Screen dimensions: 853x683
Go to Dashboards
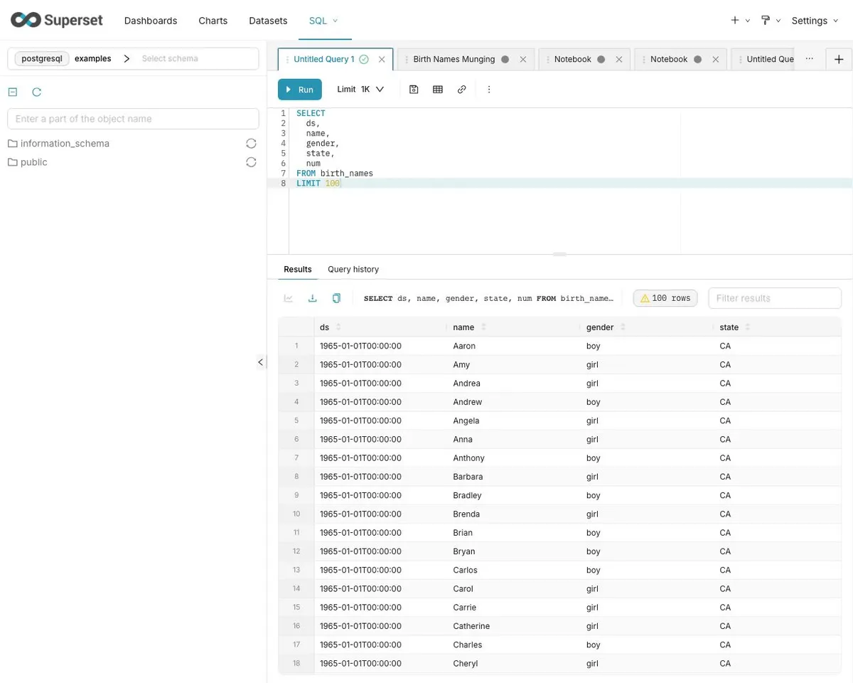point(151,21)
